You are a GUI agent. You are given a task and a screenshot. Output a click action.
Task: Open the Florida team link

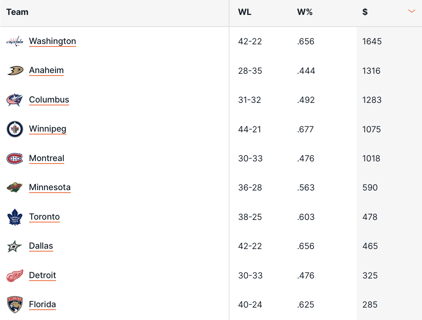43,304
